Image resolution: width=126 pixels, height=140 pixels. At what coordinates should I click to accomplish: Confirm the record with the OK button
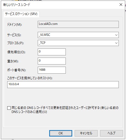click(61, 133)
